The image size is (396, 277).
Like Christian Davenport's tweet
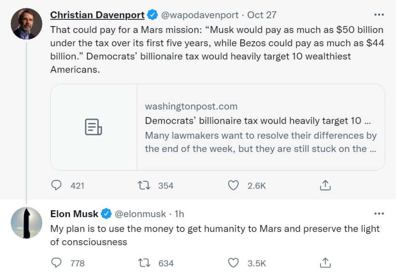click(x=234, y=185)
